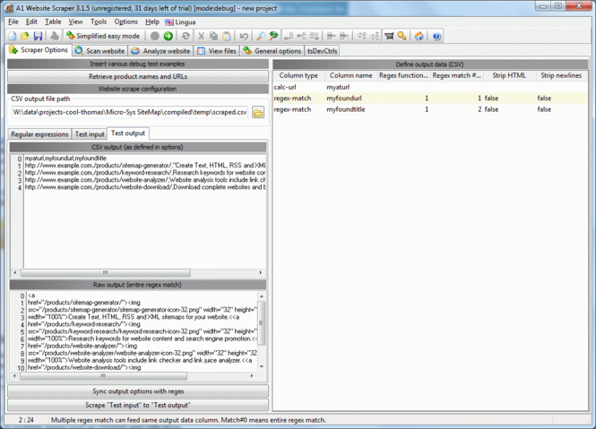Click the Cut scissors icon
This screenshot has height=429, width=596.
201,36
